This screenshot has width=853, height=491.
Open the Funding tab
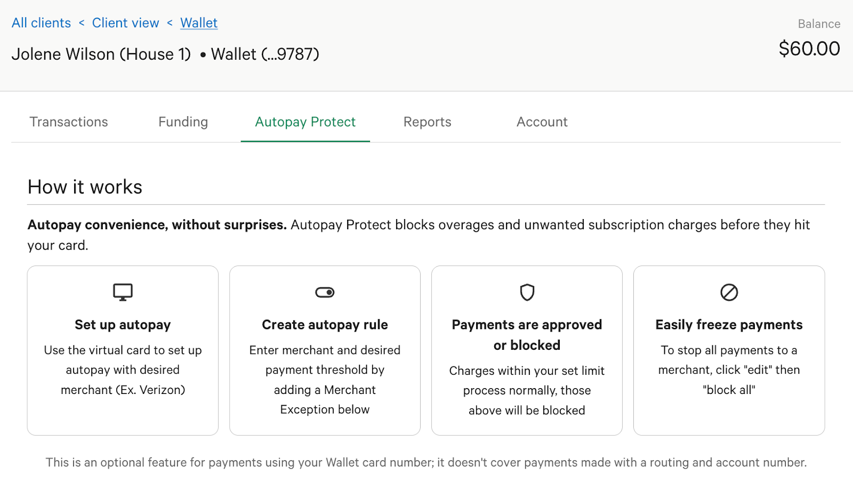[x=183, y=122]
